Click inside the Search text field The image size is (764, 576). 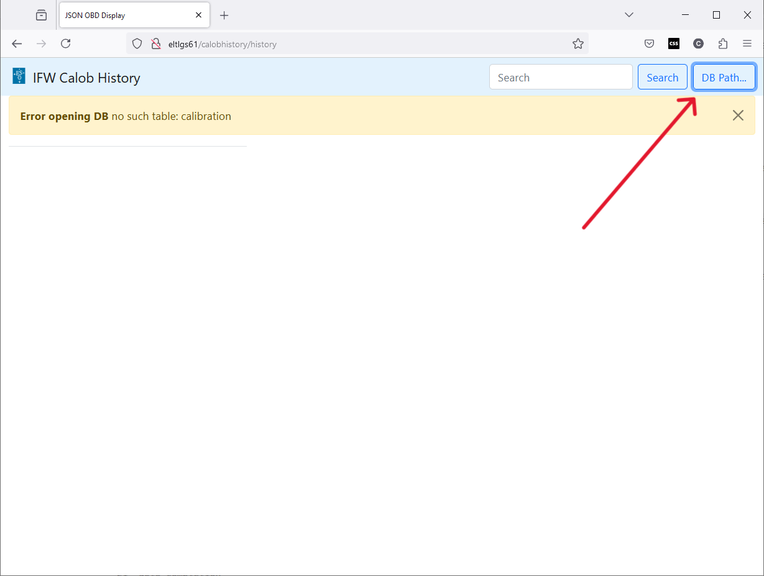tap(560, 77)
